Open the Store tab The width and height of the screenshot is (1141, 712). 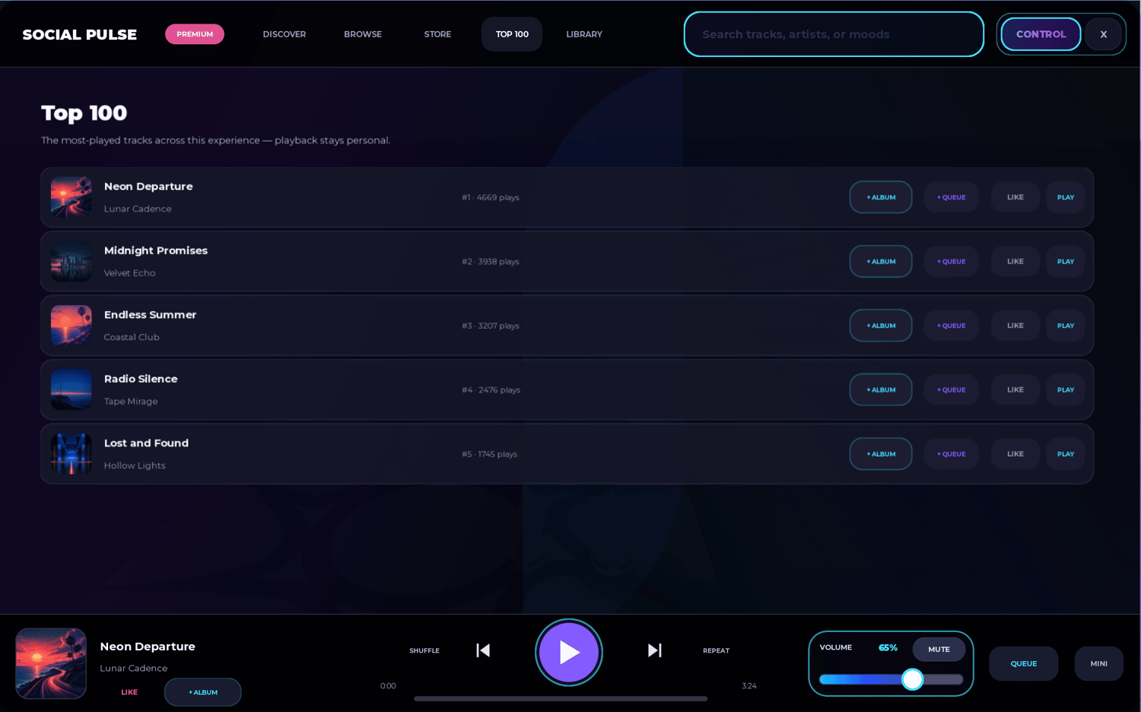point(437,34)
